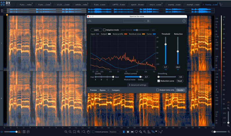Switch to the 2.5.25....2.wav tab

(x=63, y=5)
